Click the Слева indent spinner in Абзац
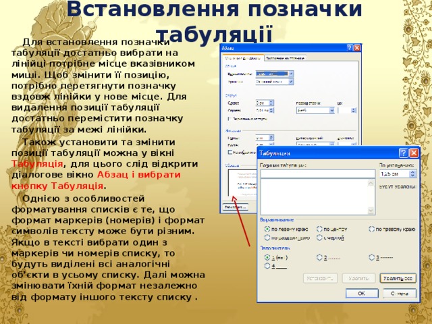 [271, 103]
